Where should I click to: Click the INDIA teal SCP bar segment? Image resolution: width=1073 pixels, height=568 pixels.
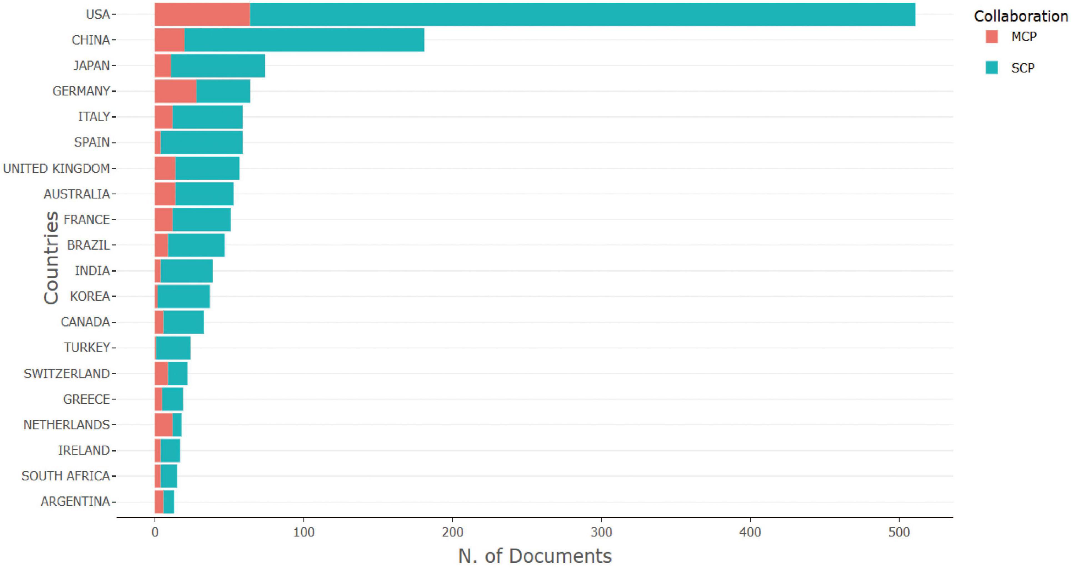coord(187,271)
